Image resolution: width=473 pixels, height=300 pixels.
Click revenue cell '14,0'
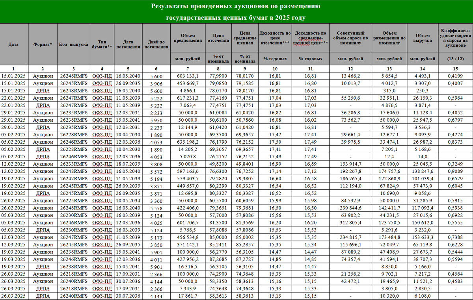point(423,156)
